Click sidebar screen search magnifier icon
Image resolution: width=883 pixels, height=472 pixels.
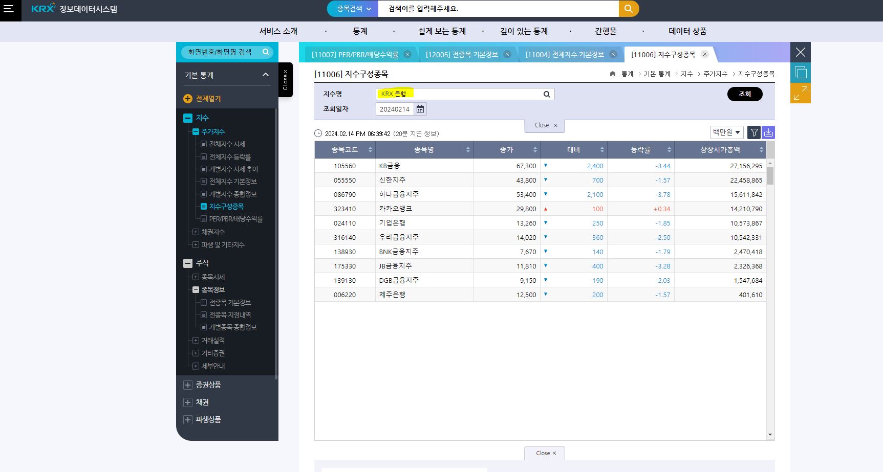pyautogui.click(x=266, y=52)
